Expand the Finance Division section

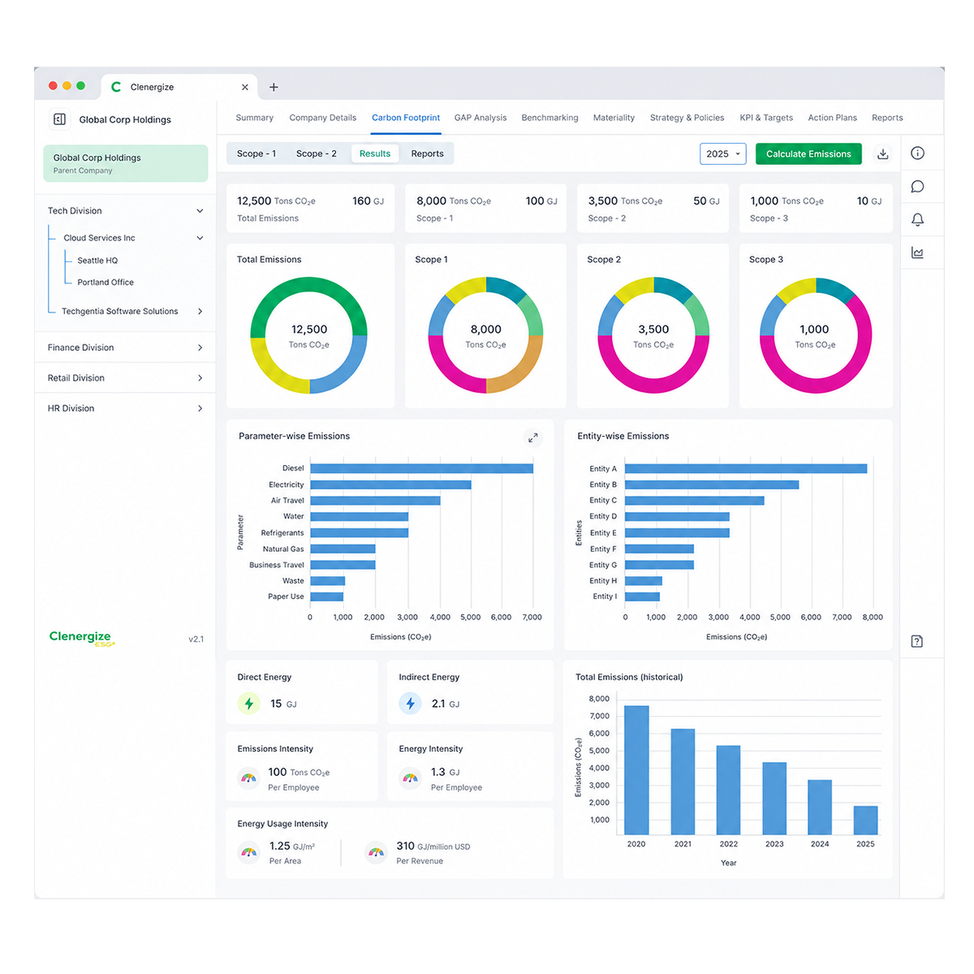coord(125,347)
